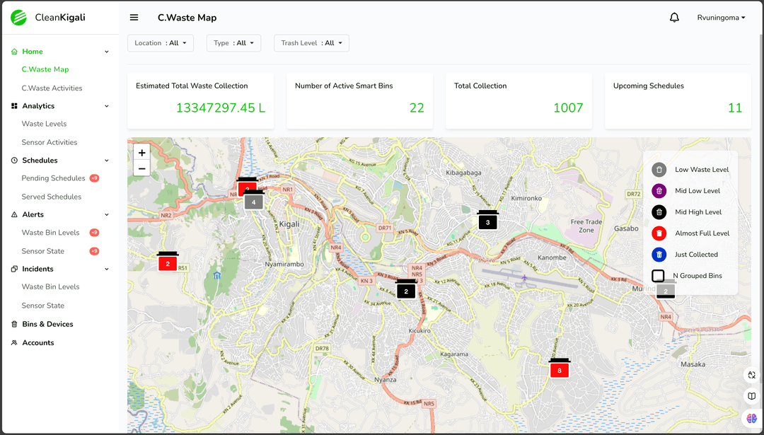Open the Rvuningoma user account dropdown
The height and width of the screenshot is (435, 764).
(721, 18)
